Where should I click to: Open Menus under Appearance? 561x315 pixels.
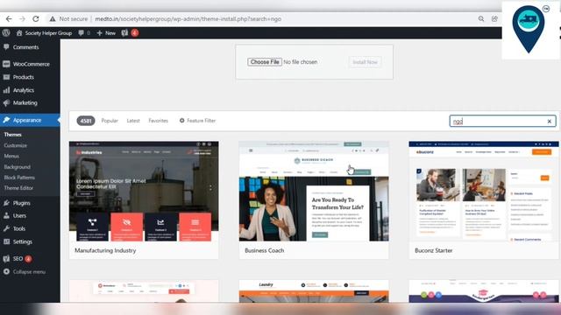pyautogui.click(x=11, y=156)
